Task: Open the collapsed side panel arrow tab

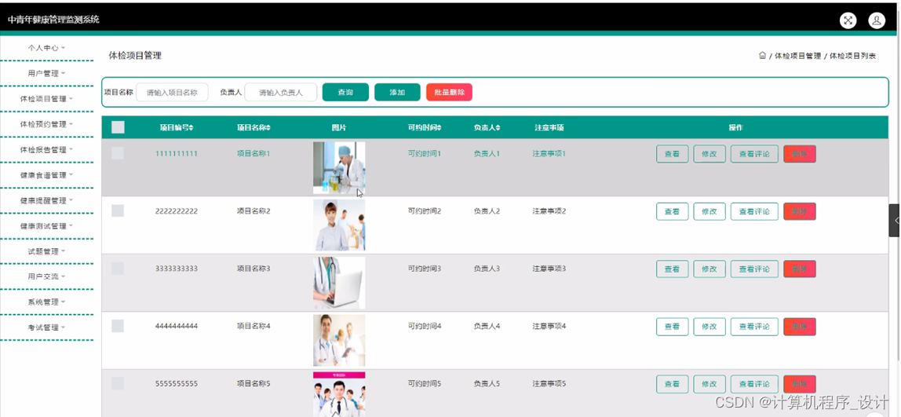Action: 896,221
